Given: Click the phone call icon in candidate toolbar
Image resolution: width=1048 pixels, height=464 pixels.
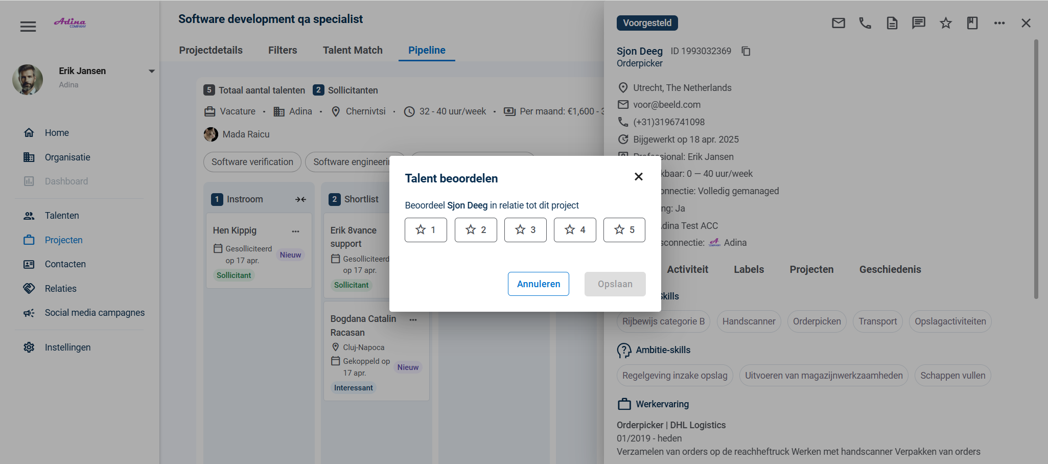Looking at the screenshot, I should click(865, 23).
